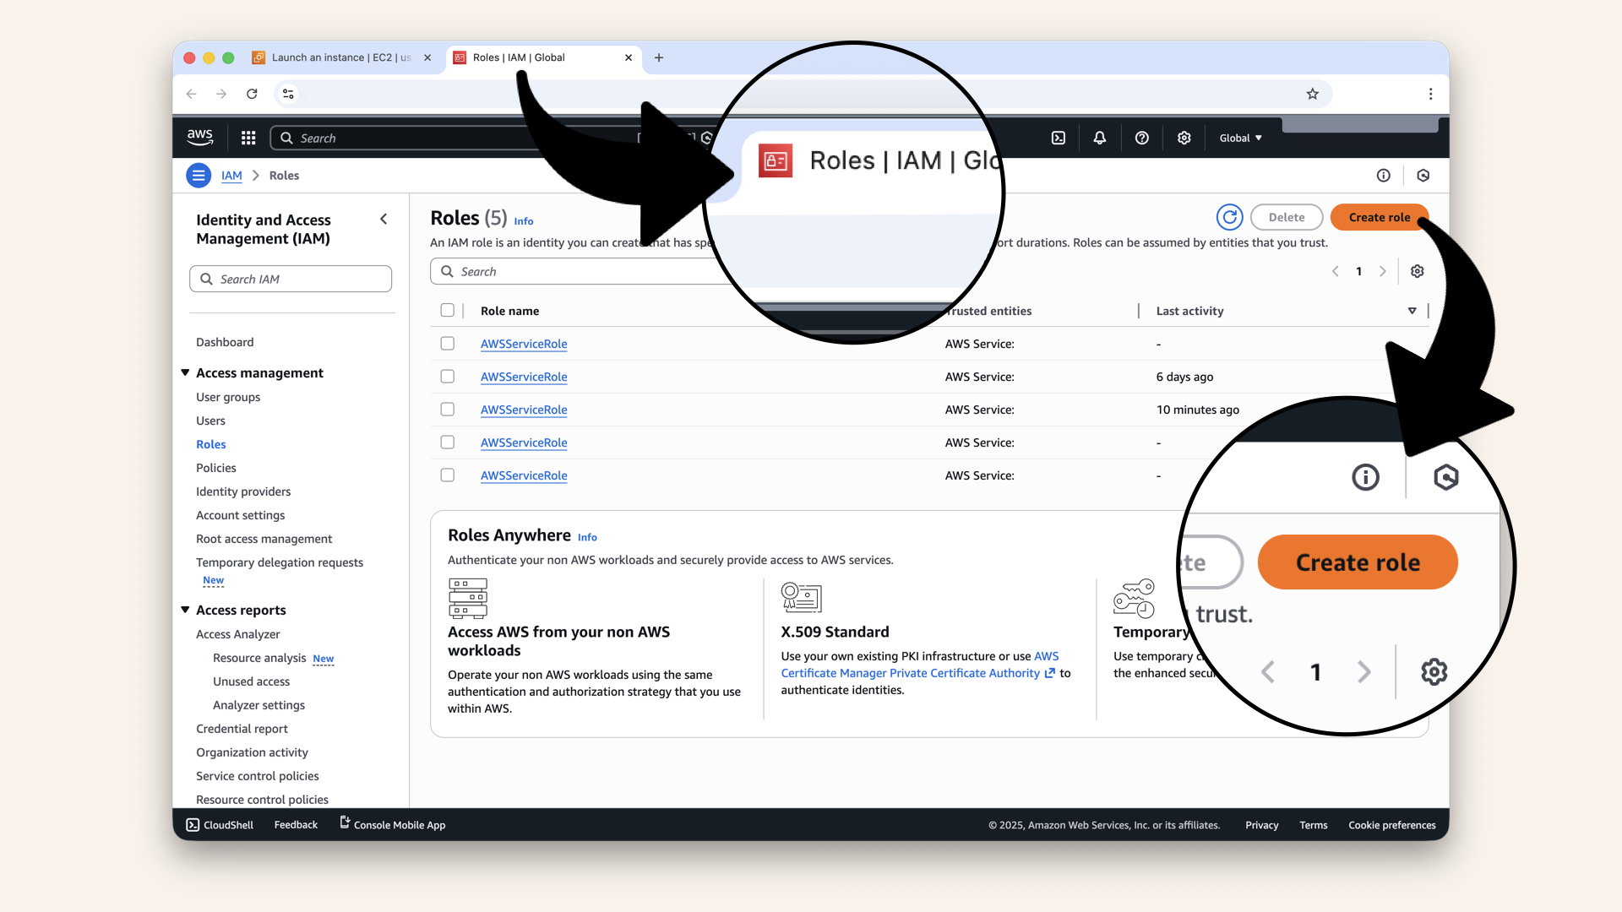Image resolution: width=1622 pixels, height=912 pixels.
Task: Open the AWS services grid icon
Action: click(248, 138)
